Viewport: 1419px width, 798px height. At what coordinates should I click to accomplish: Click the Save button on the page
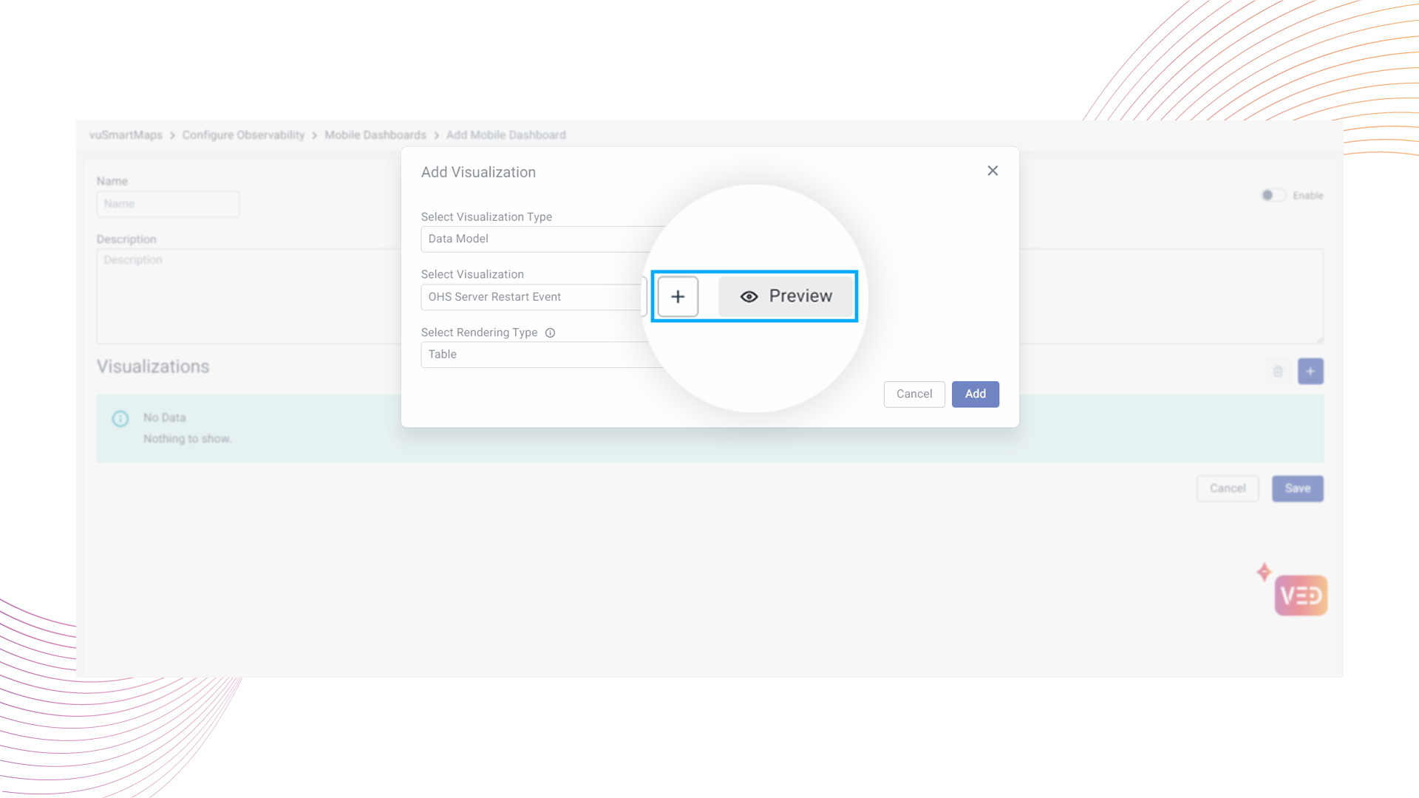pos(1297,488)
